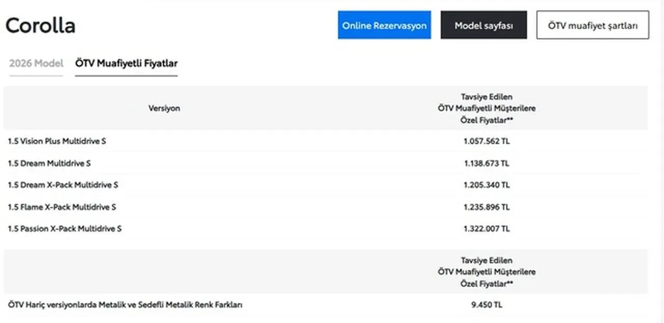664x323 pixels.
Task: Click 1.5 Dream X-Pack Multidrive S version
Action: (x=63, y=185)
